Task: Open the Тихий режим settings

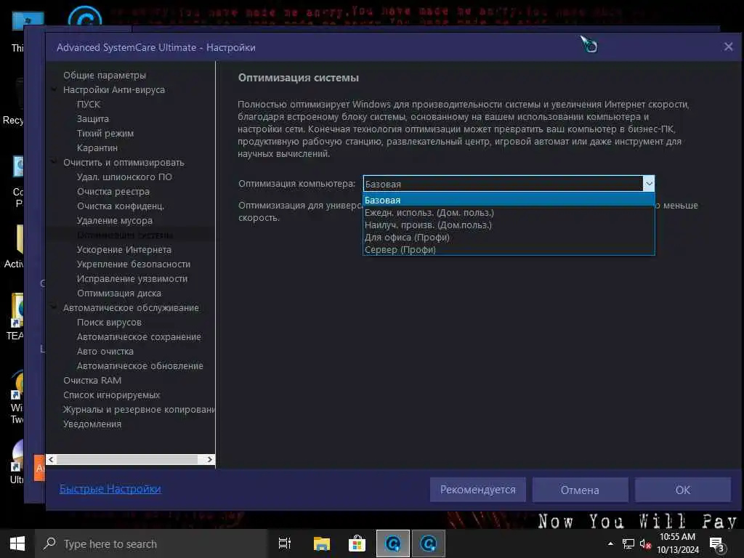Action: click(105, 134)
